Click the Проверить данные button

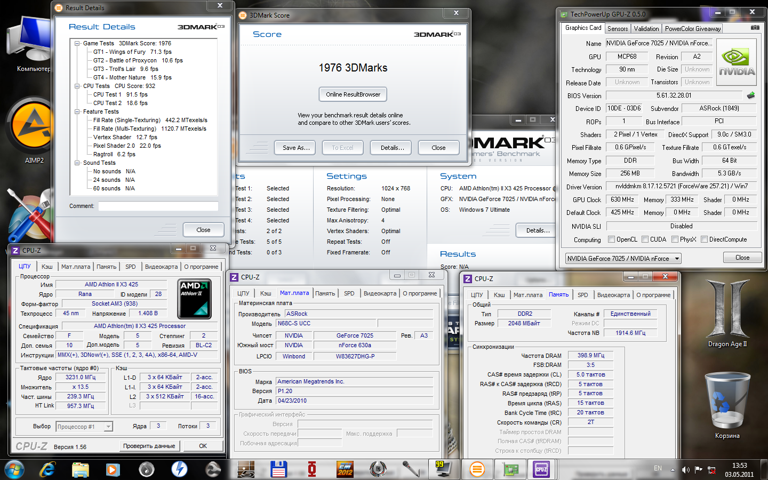coord(149,446)
